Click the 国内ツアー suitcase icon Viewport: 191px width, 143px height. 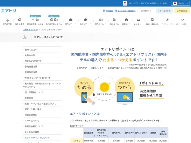click(x=71, y=20)
